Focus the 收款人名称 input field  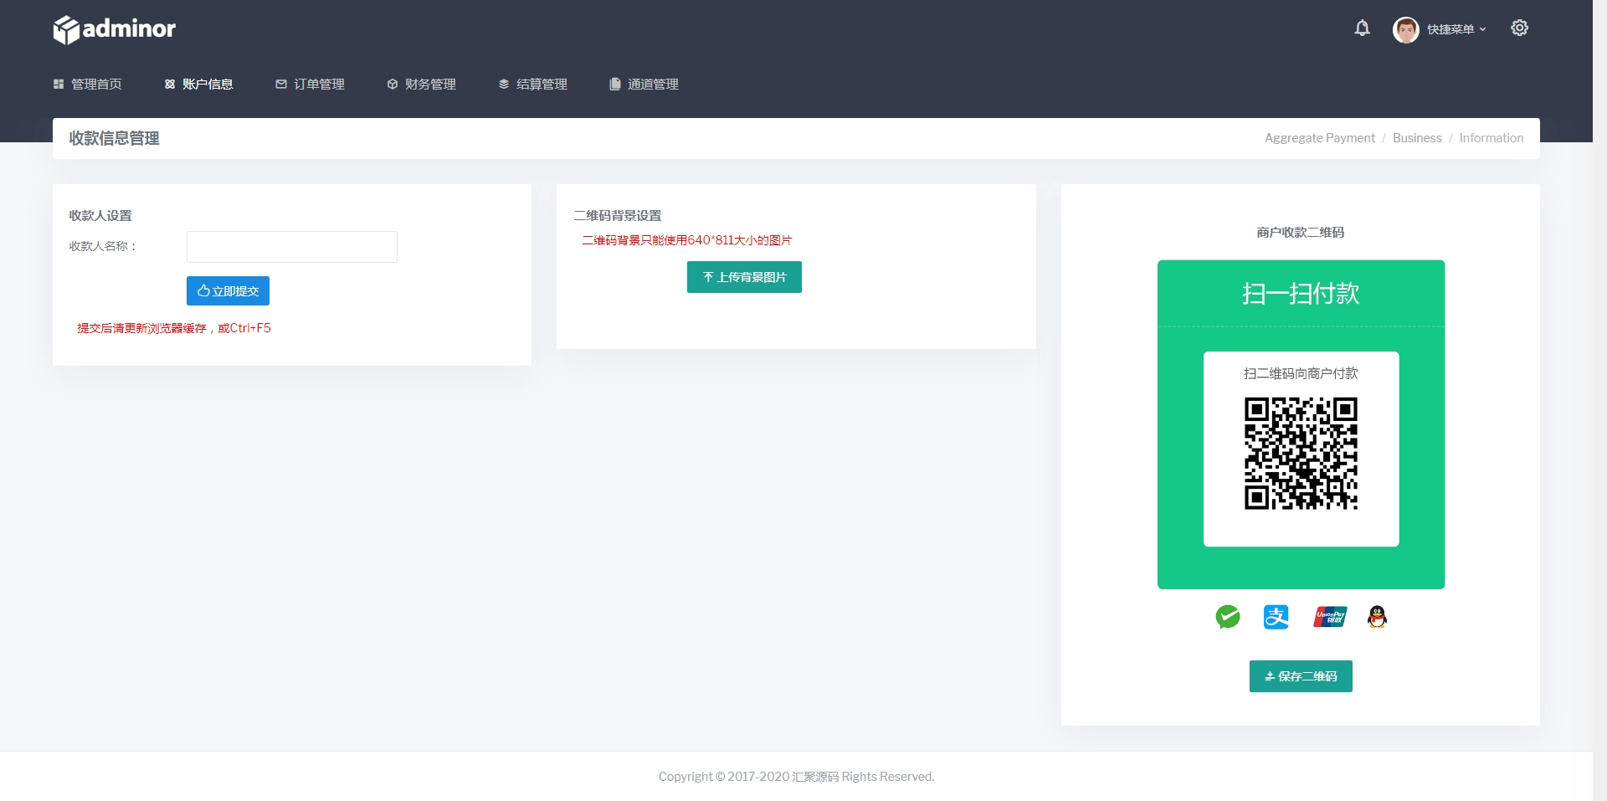(x=292, y=247)
